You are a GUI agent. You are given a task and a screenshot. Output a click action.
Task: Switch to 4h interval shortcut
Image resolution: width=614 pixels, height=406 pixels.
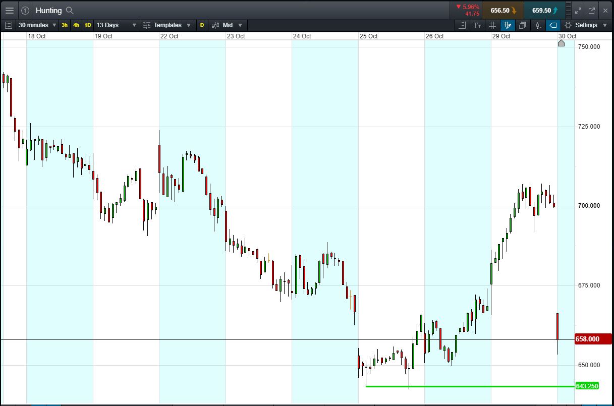click(76, 25)
